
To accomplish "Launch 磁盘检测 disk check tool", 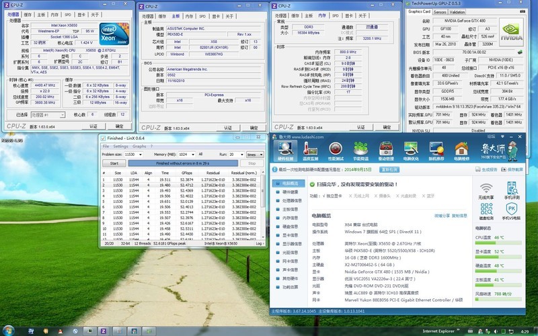I will tap(486, 211).
